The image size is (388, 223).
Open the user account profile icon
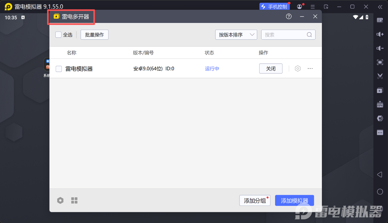299,7
